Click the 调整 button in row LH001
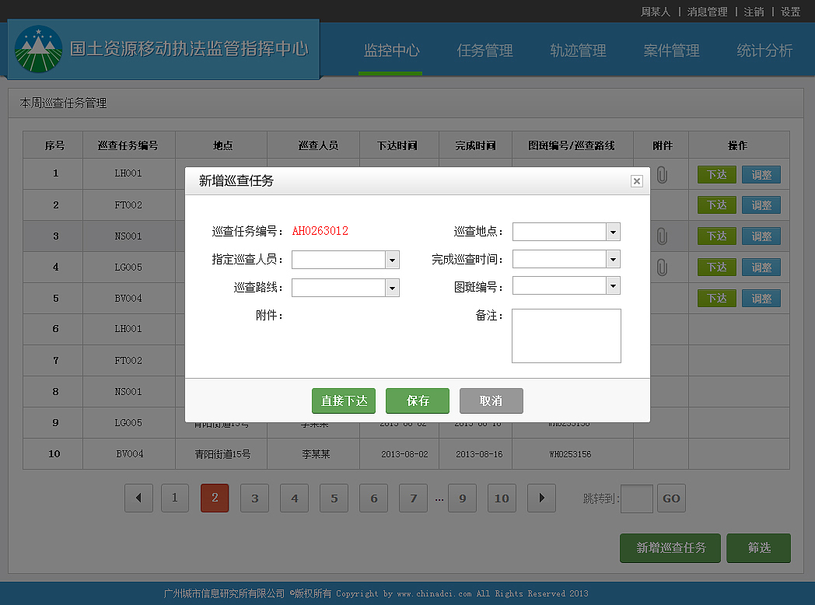 click(x=761, y=175)
